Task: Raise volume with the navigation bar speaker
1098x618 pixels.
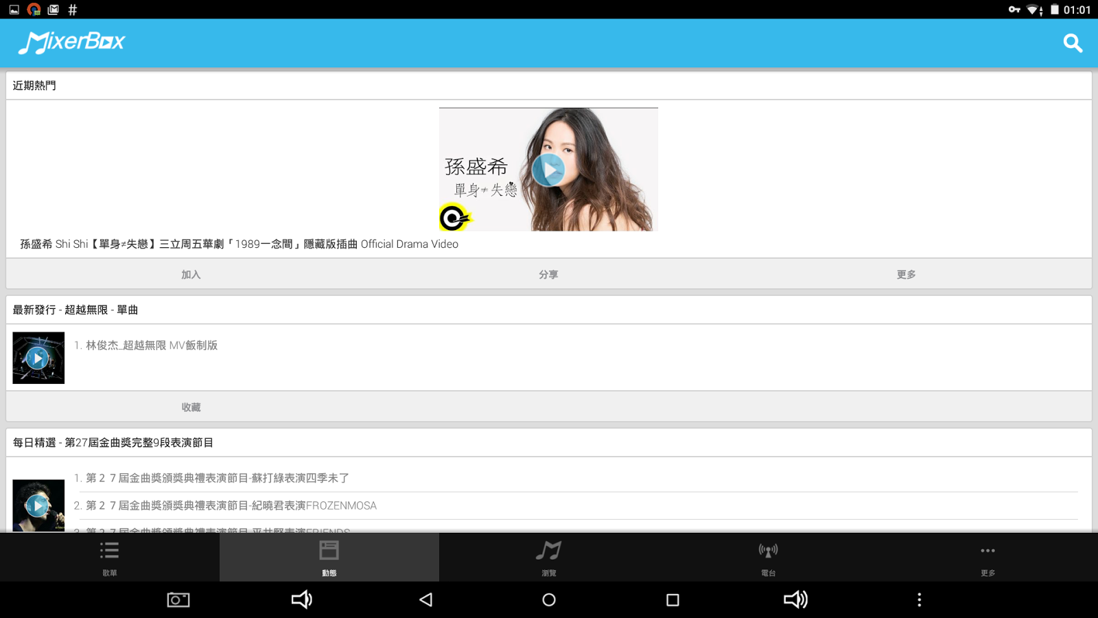Action: [796, 599]
